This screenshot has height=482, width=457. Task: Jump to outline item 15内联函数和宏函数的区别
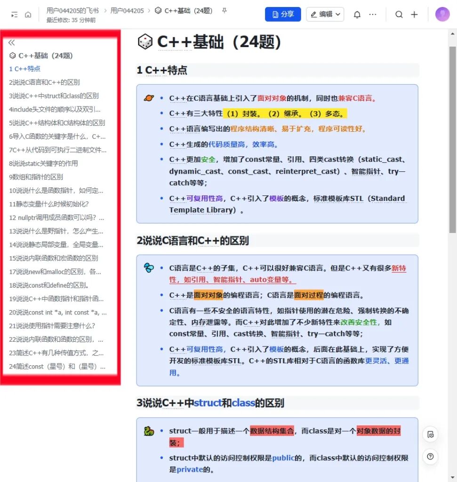[x=54, y=258]
